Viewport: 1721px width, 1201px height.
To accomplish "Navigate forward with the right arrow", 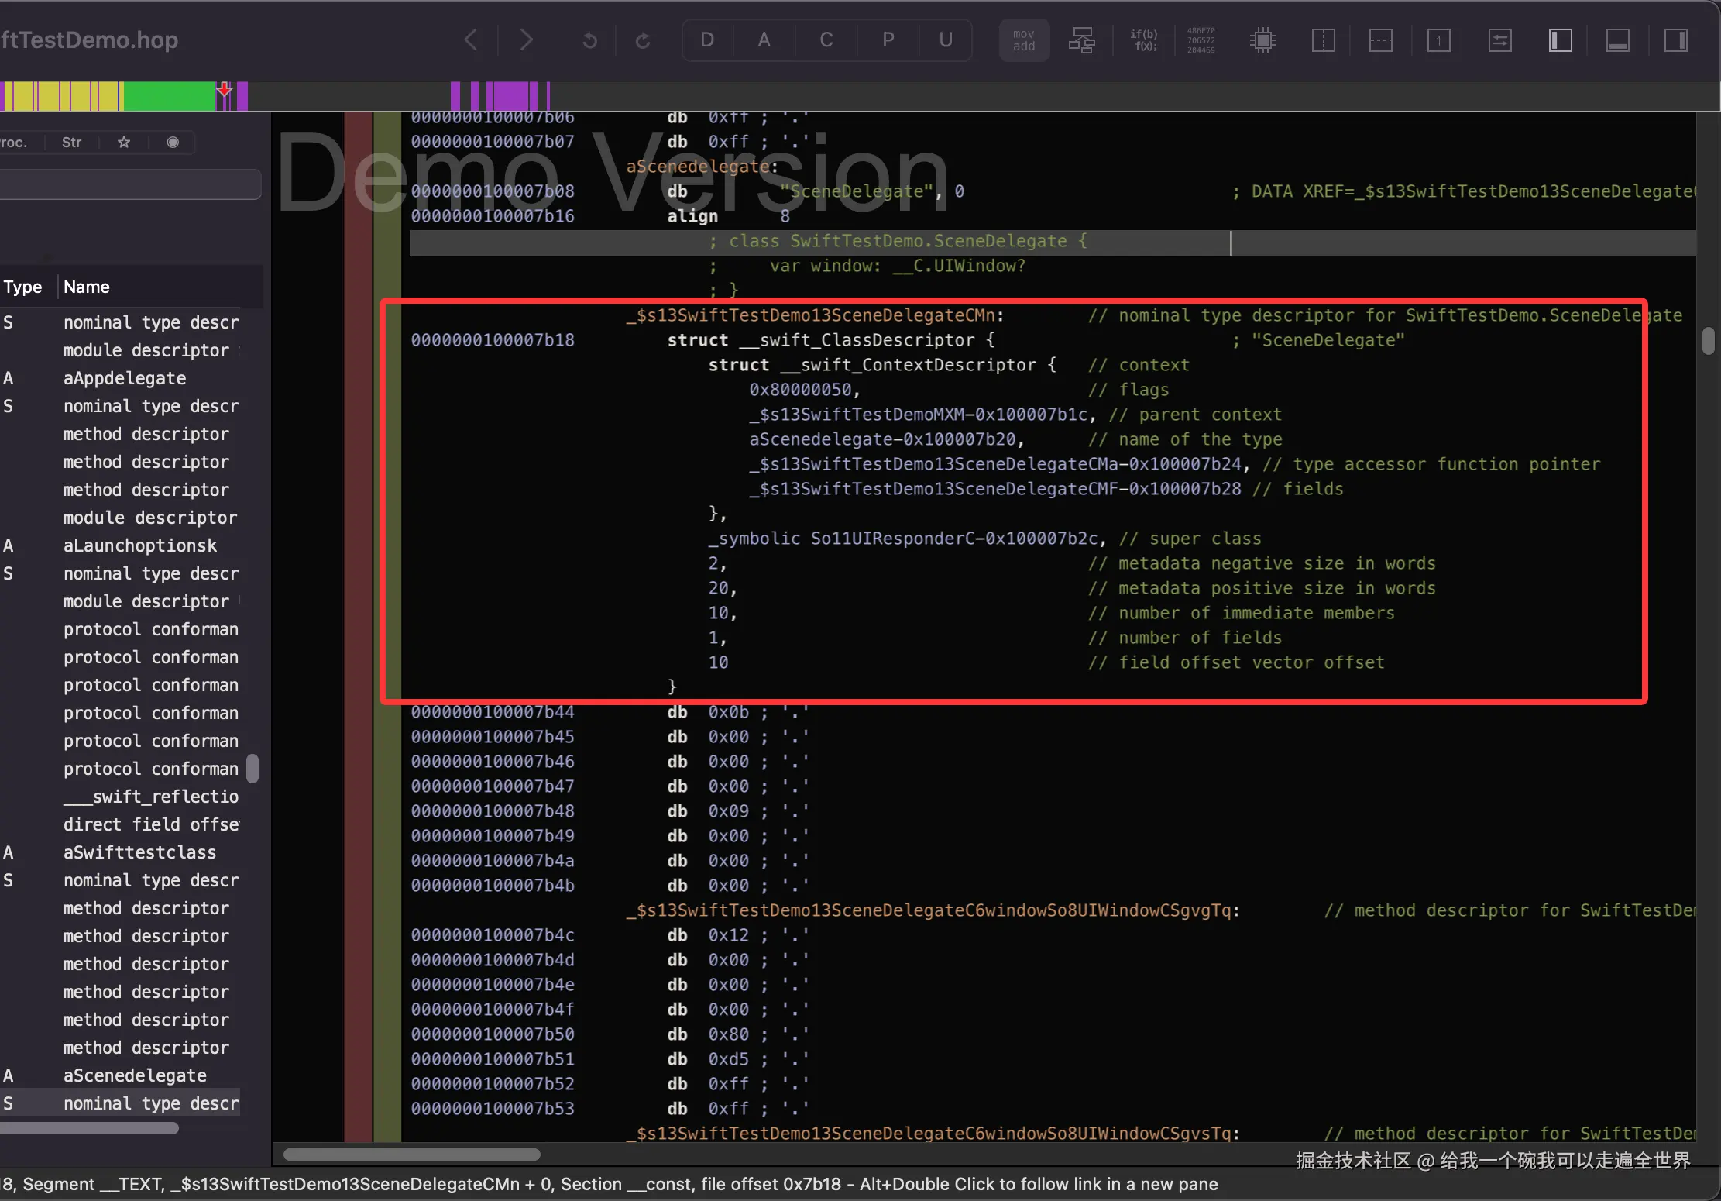I will [x=526, y=40].
